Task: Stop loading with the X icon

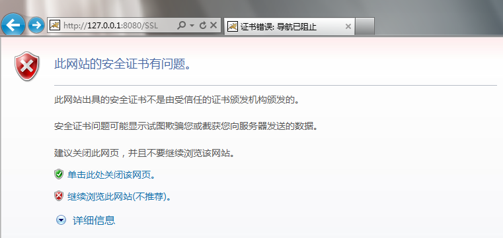Action: coord(213,25)
